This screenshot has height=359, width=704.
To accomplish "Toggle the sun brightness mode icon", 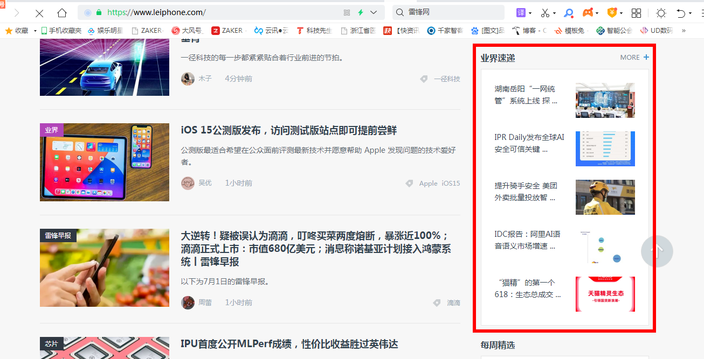I will 661,12.
